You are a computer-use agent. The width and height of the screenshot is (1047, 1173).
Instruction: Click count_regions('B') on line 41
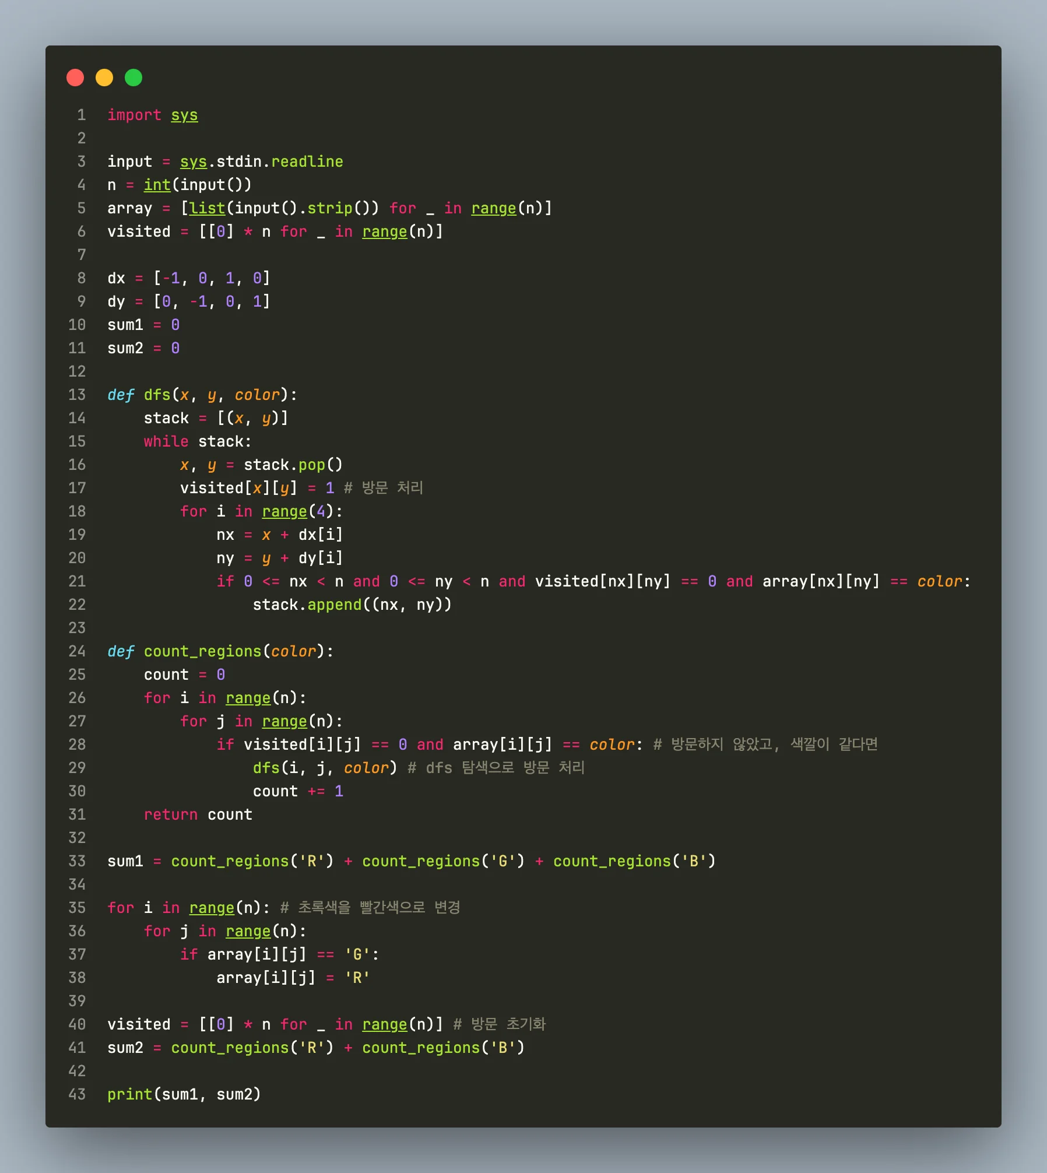click(x=443, y=1048)
